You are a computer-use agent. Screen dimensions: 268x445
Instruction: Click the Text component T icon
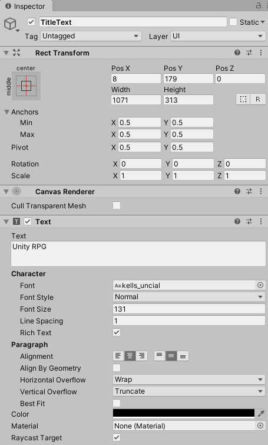coord(16,222)
